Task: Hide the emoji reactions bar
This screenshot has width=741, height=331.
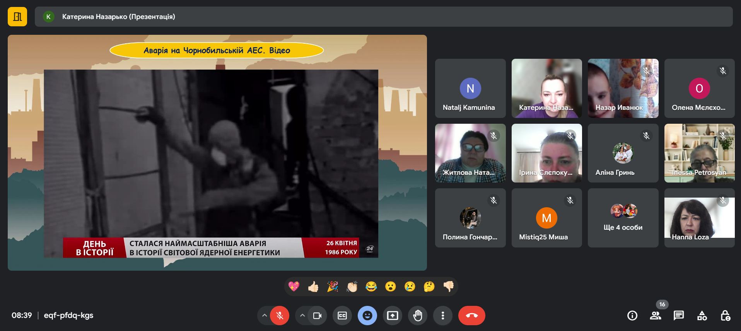Action: (x=367, y=316)
